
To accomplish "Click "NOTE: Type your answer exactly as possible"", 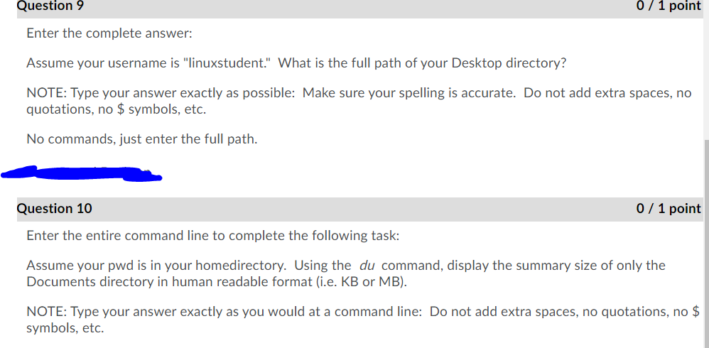I will point(161,94).
